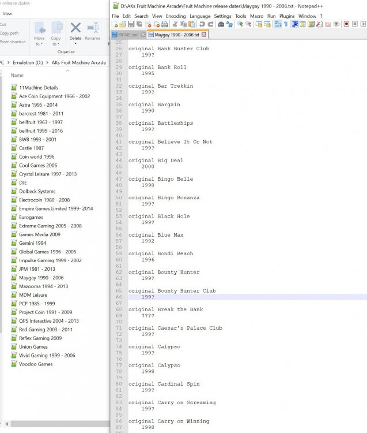Image resolution: width=367 pixels, height=433 pixels.
Task: Sort the Explorer list by the Name column header
Action: 17,75
